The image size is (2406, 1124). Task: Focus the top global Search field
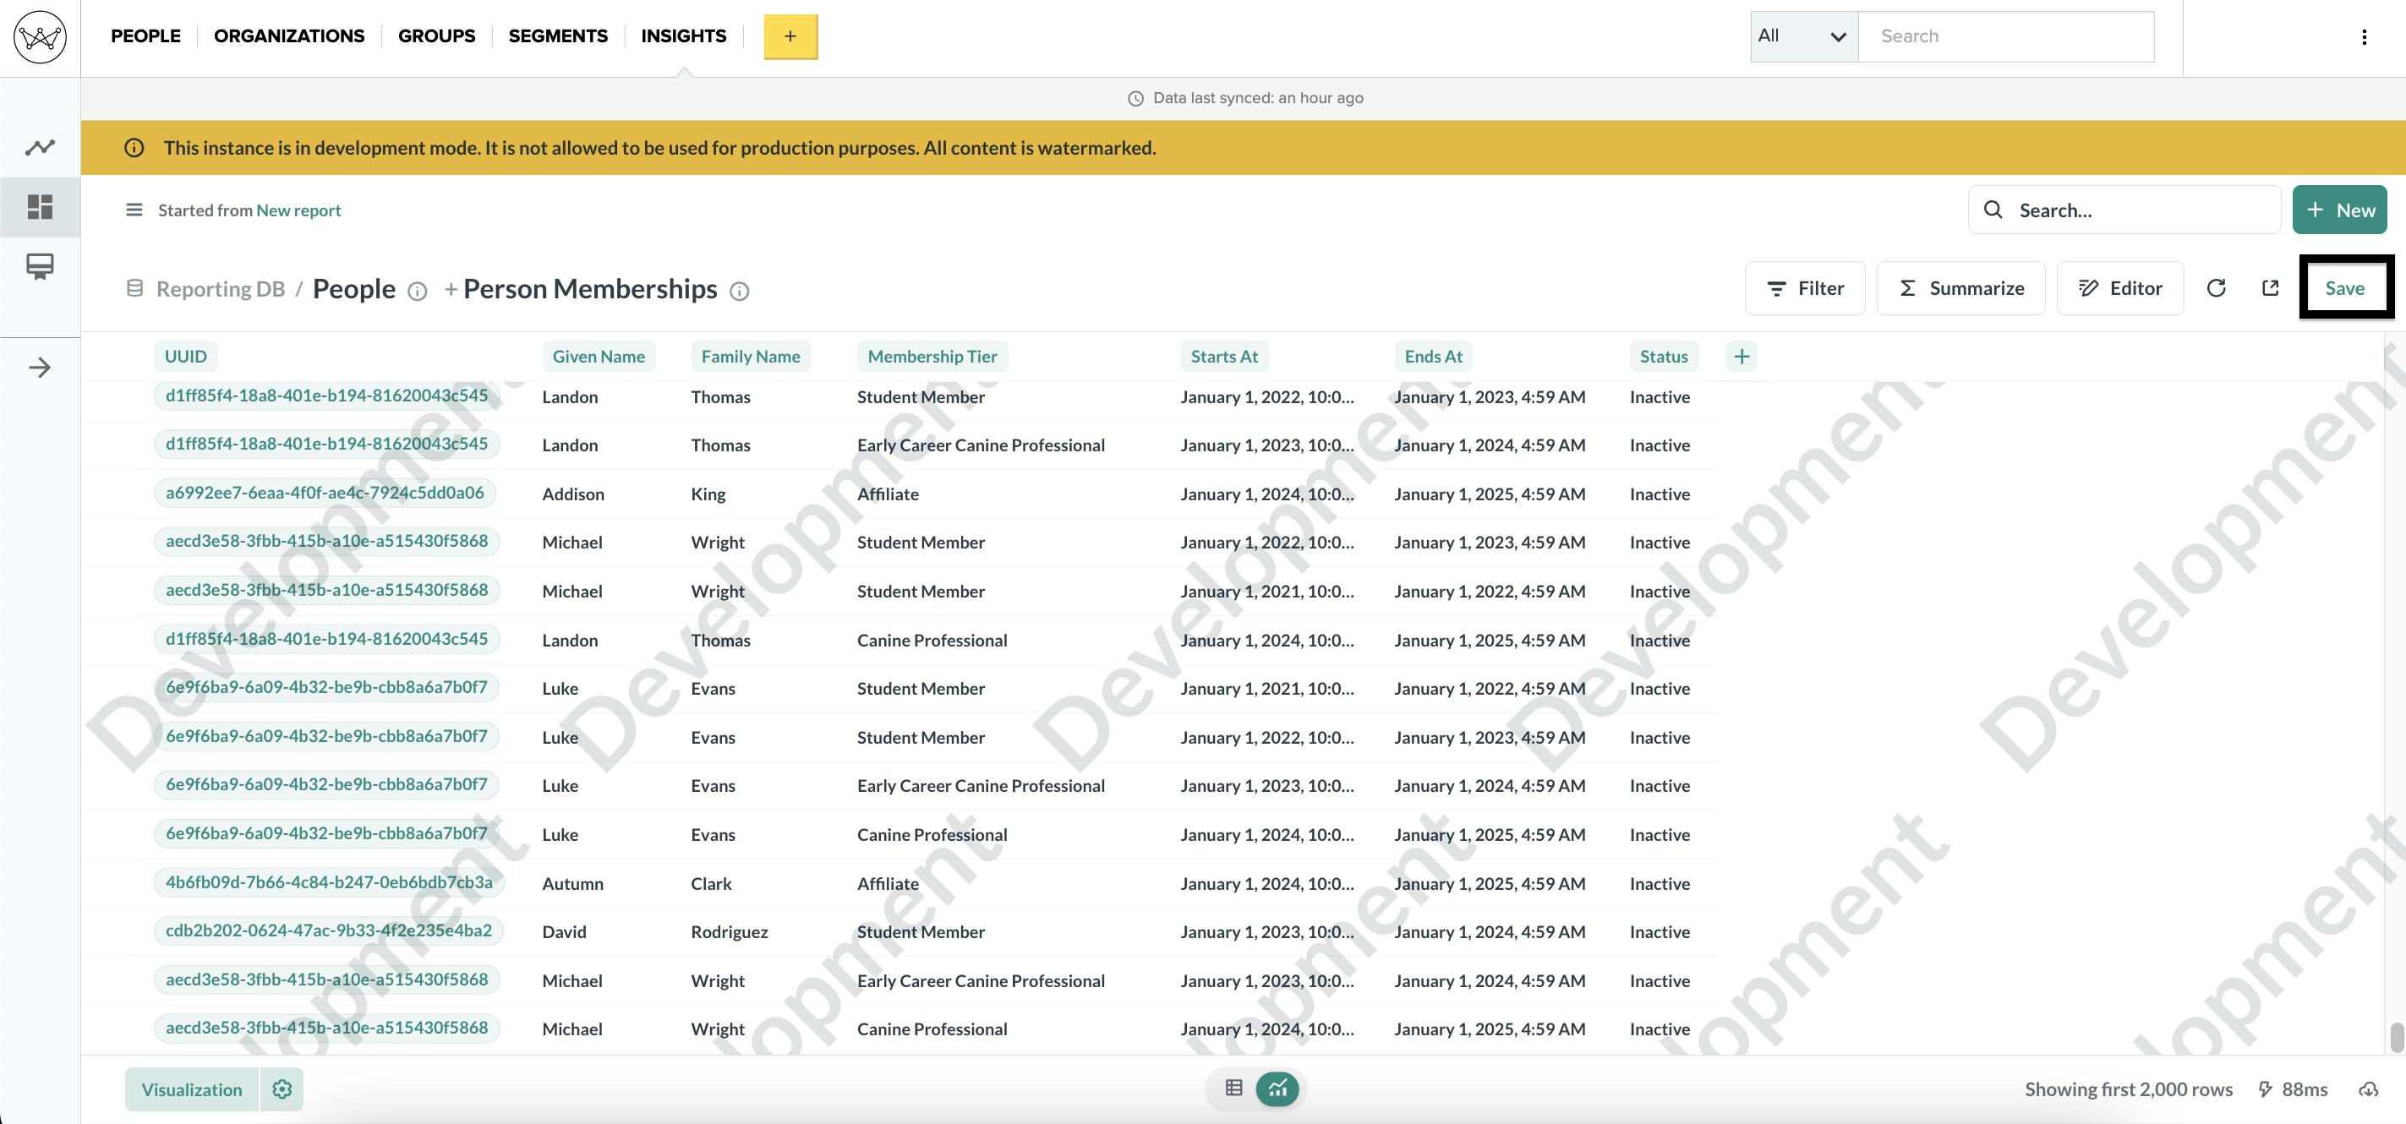(2006, 36)
